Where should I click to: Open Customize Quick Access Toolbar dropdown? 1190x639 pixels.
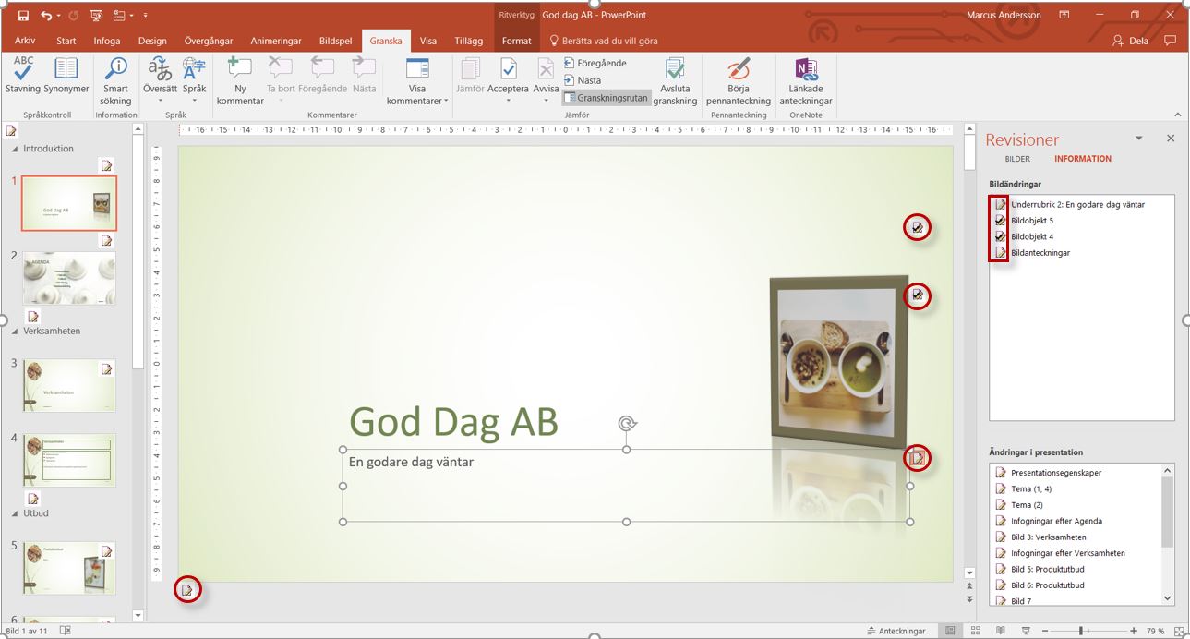[146, 16]
